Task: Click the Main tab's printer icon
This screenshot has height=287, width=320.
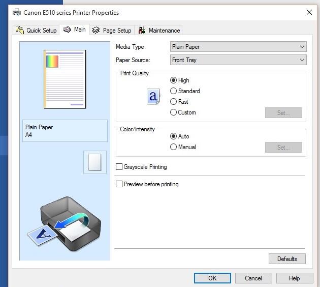Action: point(67,30)
